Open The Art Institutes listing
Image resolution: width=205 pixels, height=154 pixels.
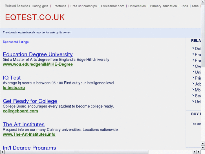24,124
